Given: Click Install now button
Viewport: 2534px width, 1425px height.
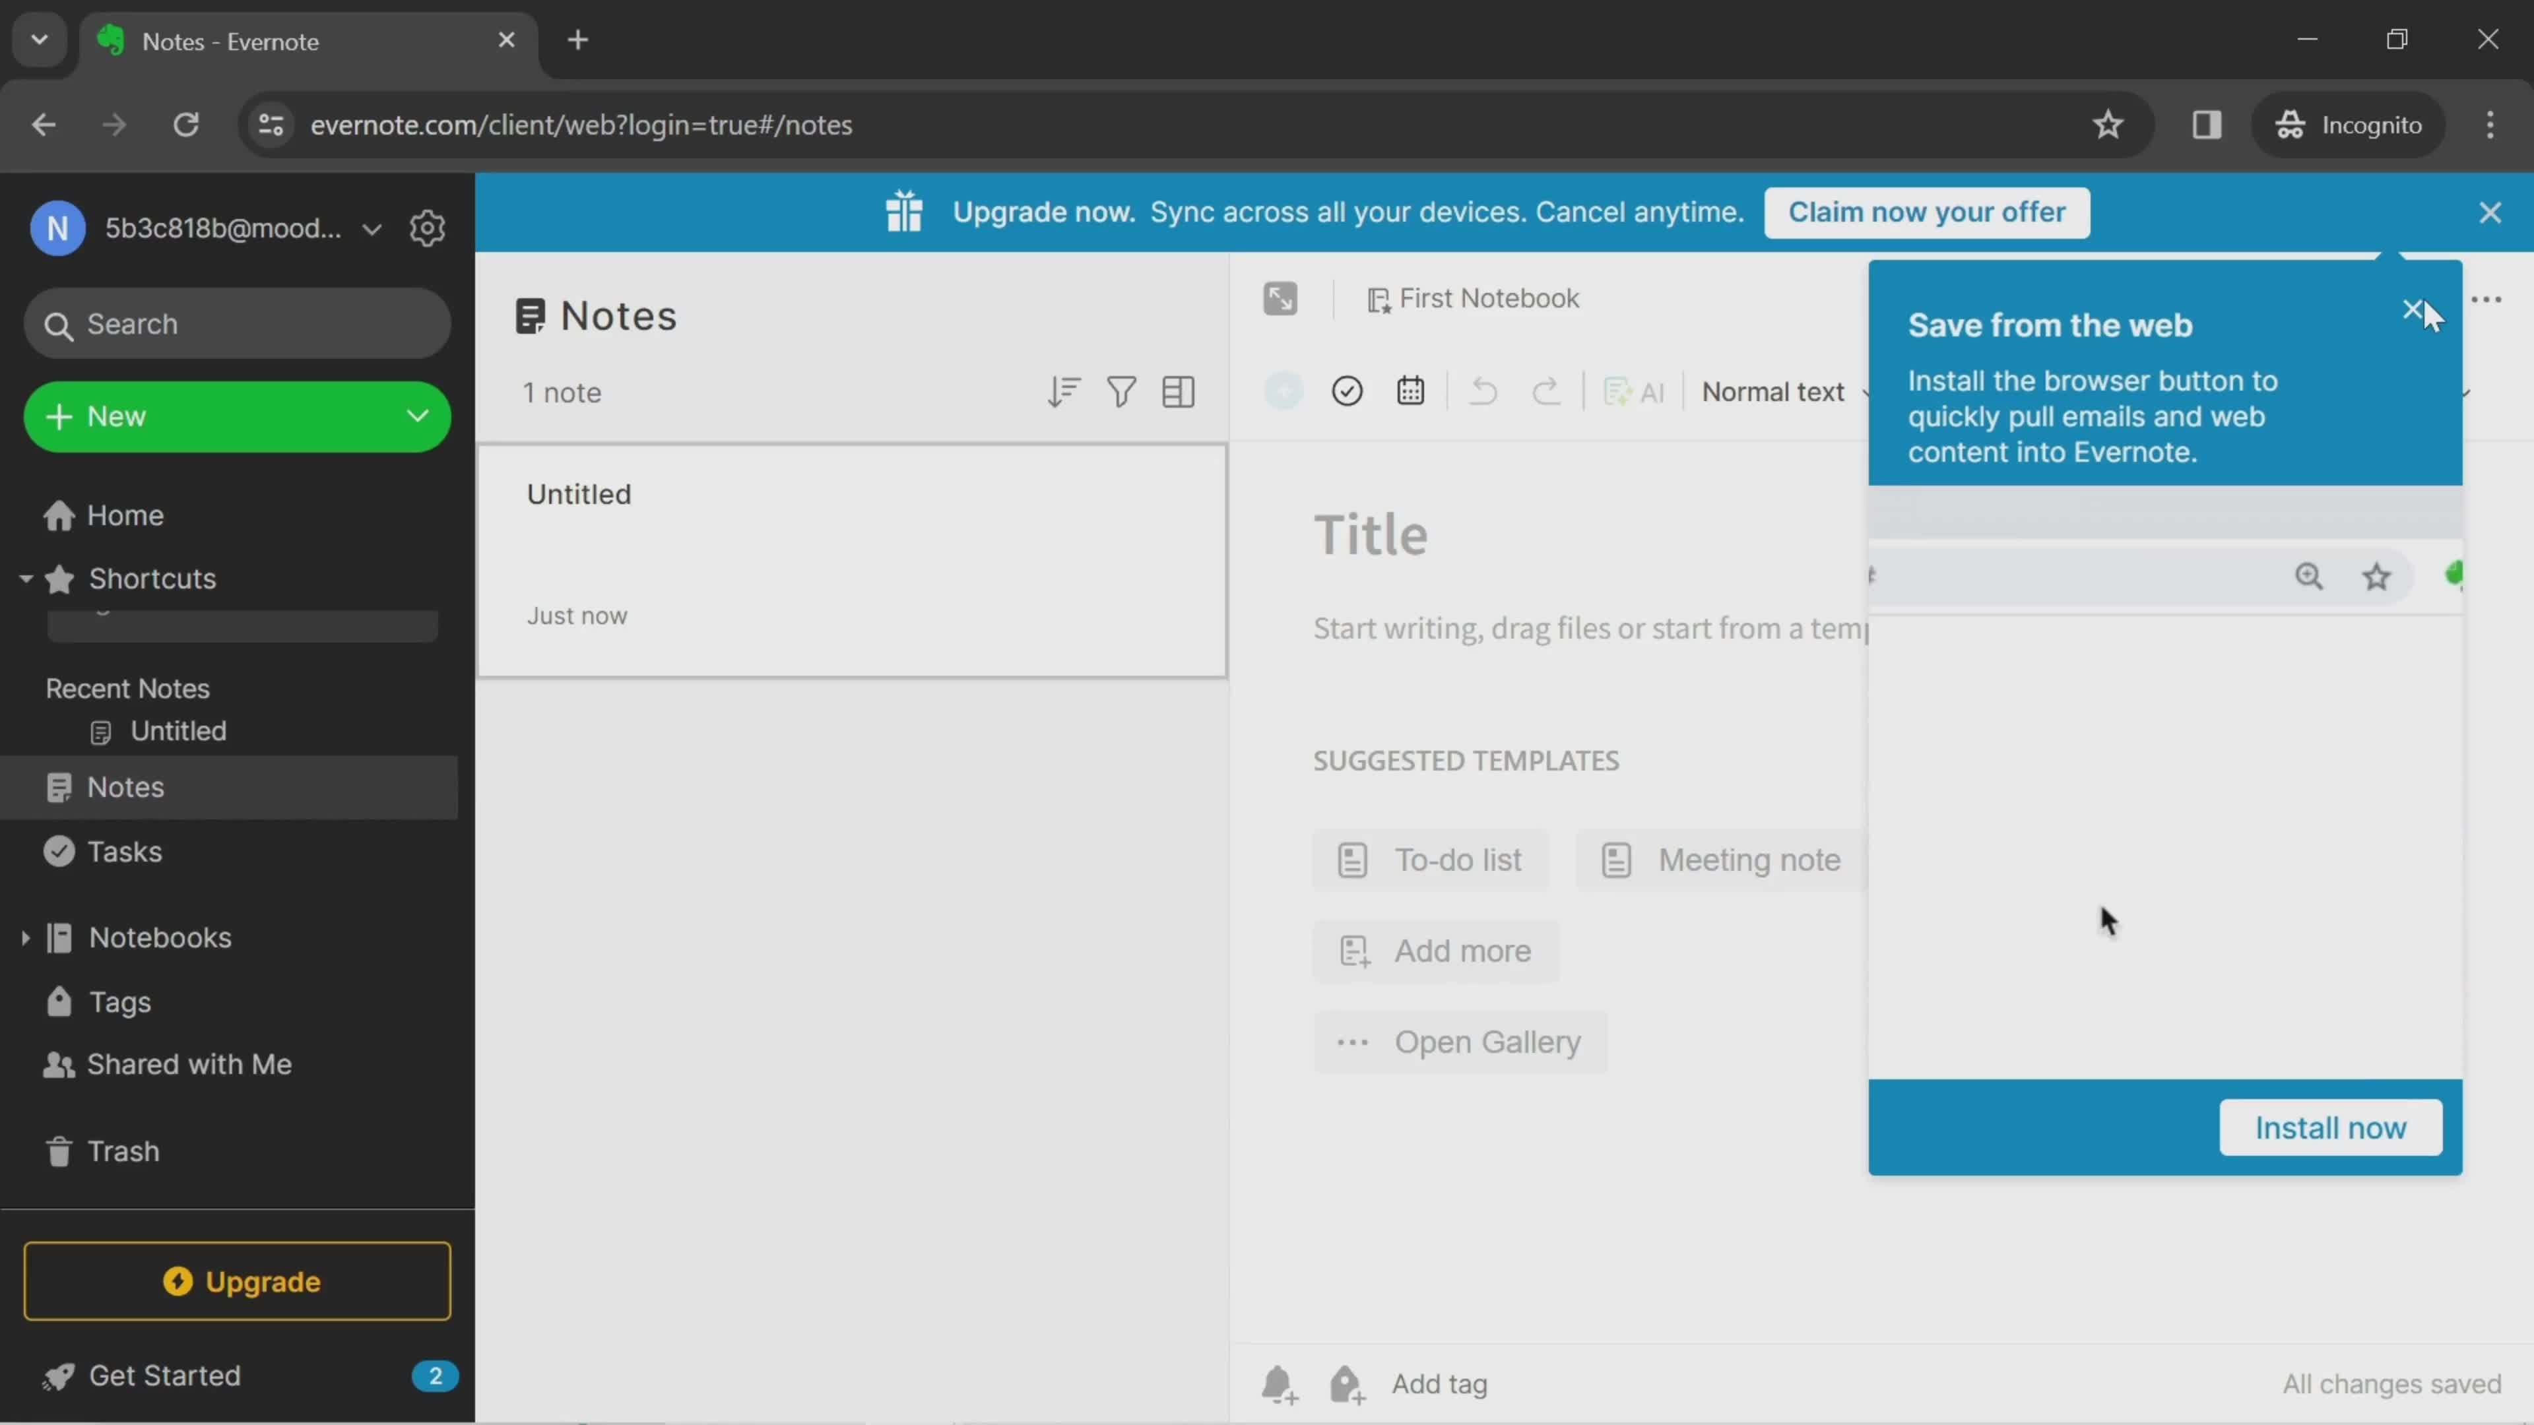Looking at the screenshot, I should pos(2330,1128).
